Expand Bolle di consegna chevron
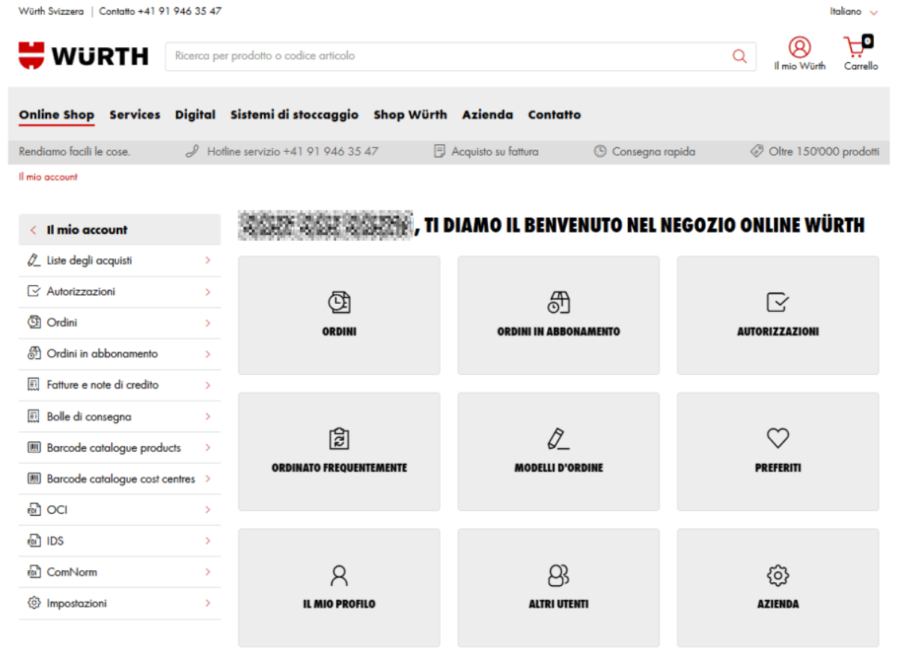Screen dimensions: 898x663 click(208, 417)
